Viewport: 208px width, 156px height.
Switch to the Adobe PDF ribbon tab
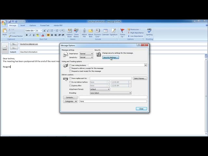coord(58,25)
